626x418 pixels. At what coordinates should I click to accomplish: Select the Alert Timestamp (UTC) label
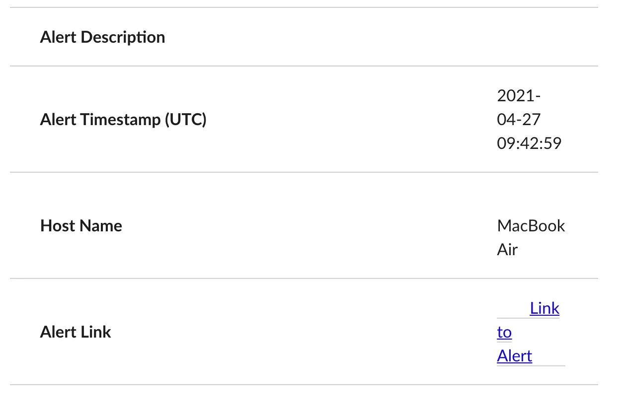click(123, 120)
